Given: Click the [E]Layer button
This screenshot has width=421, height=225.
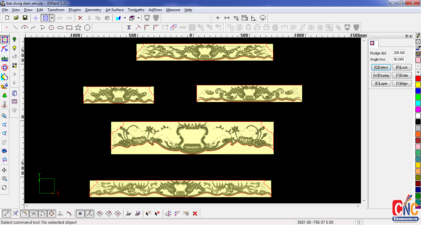Looking at the screenshot, I should point(381,83).
